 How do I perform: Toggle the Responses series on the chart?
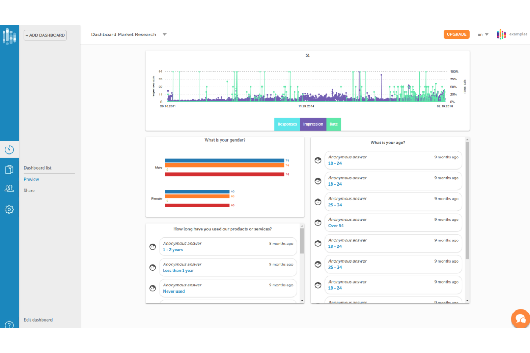[x=287, y=124]
